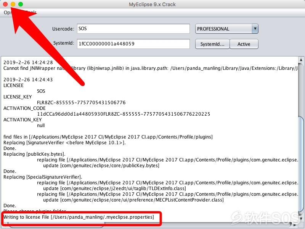
Task: Click the 'ACTIVATION_KEY' log heading
Action: pyautogui.click(x=22, y=119)
